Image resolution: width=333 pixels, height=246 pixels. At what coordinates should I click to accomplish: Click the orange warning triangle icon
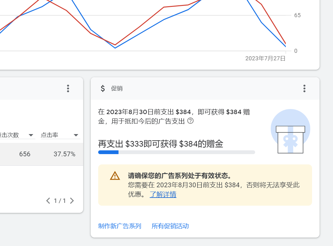115,176
